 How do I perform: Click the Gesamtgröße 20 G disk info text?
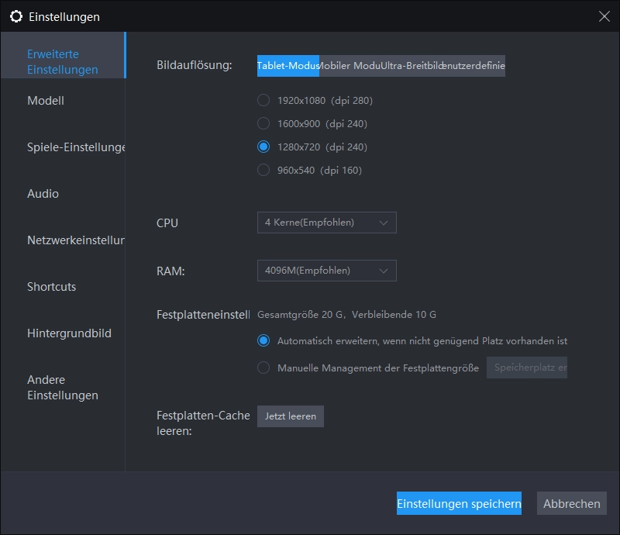pyautogui.click(x=346, y=315)
